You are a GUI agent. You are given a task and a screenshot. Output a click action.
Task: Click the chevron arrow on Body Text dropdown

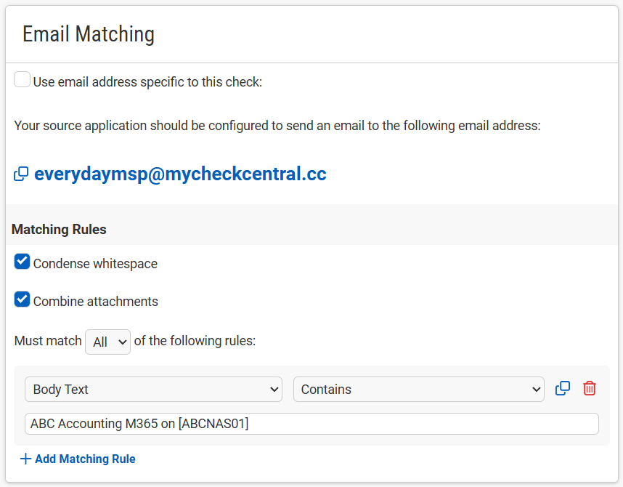pos(274,390)
